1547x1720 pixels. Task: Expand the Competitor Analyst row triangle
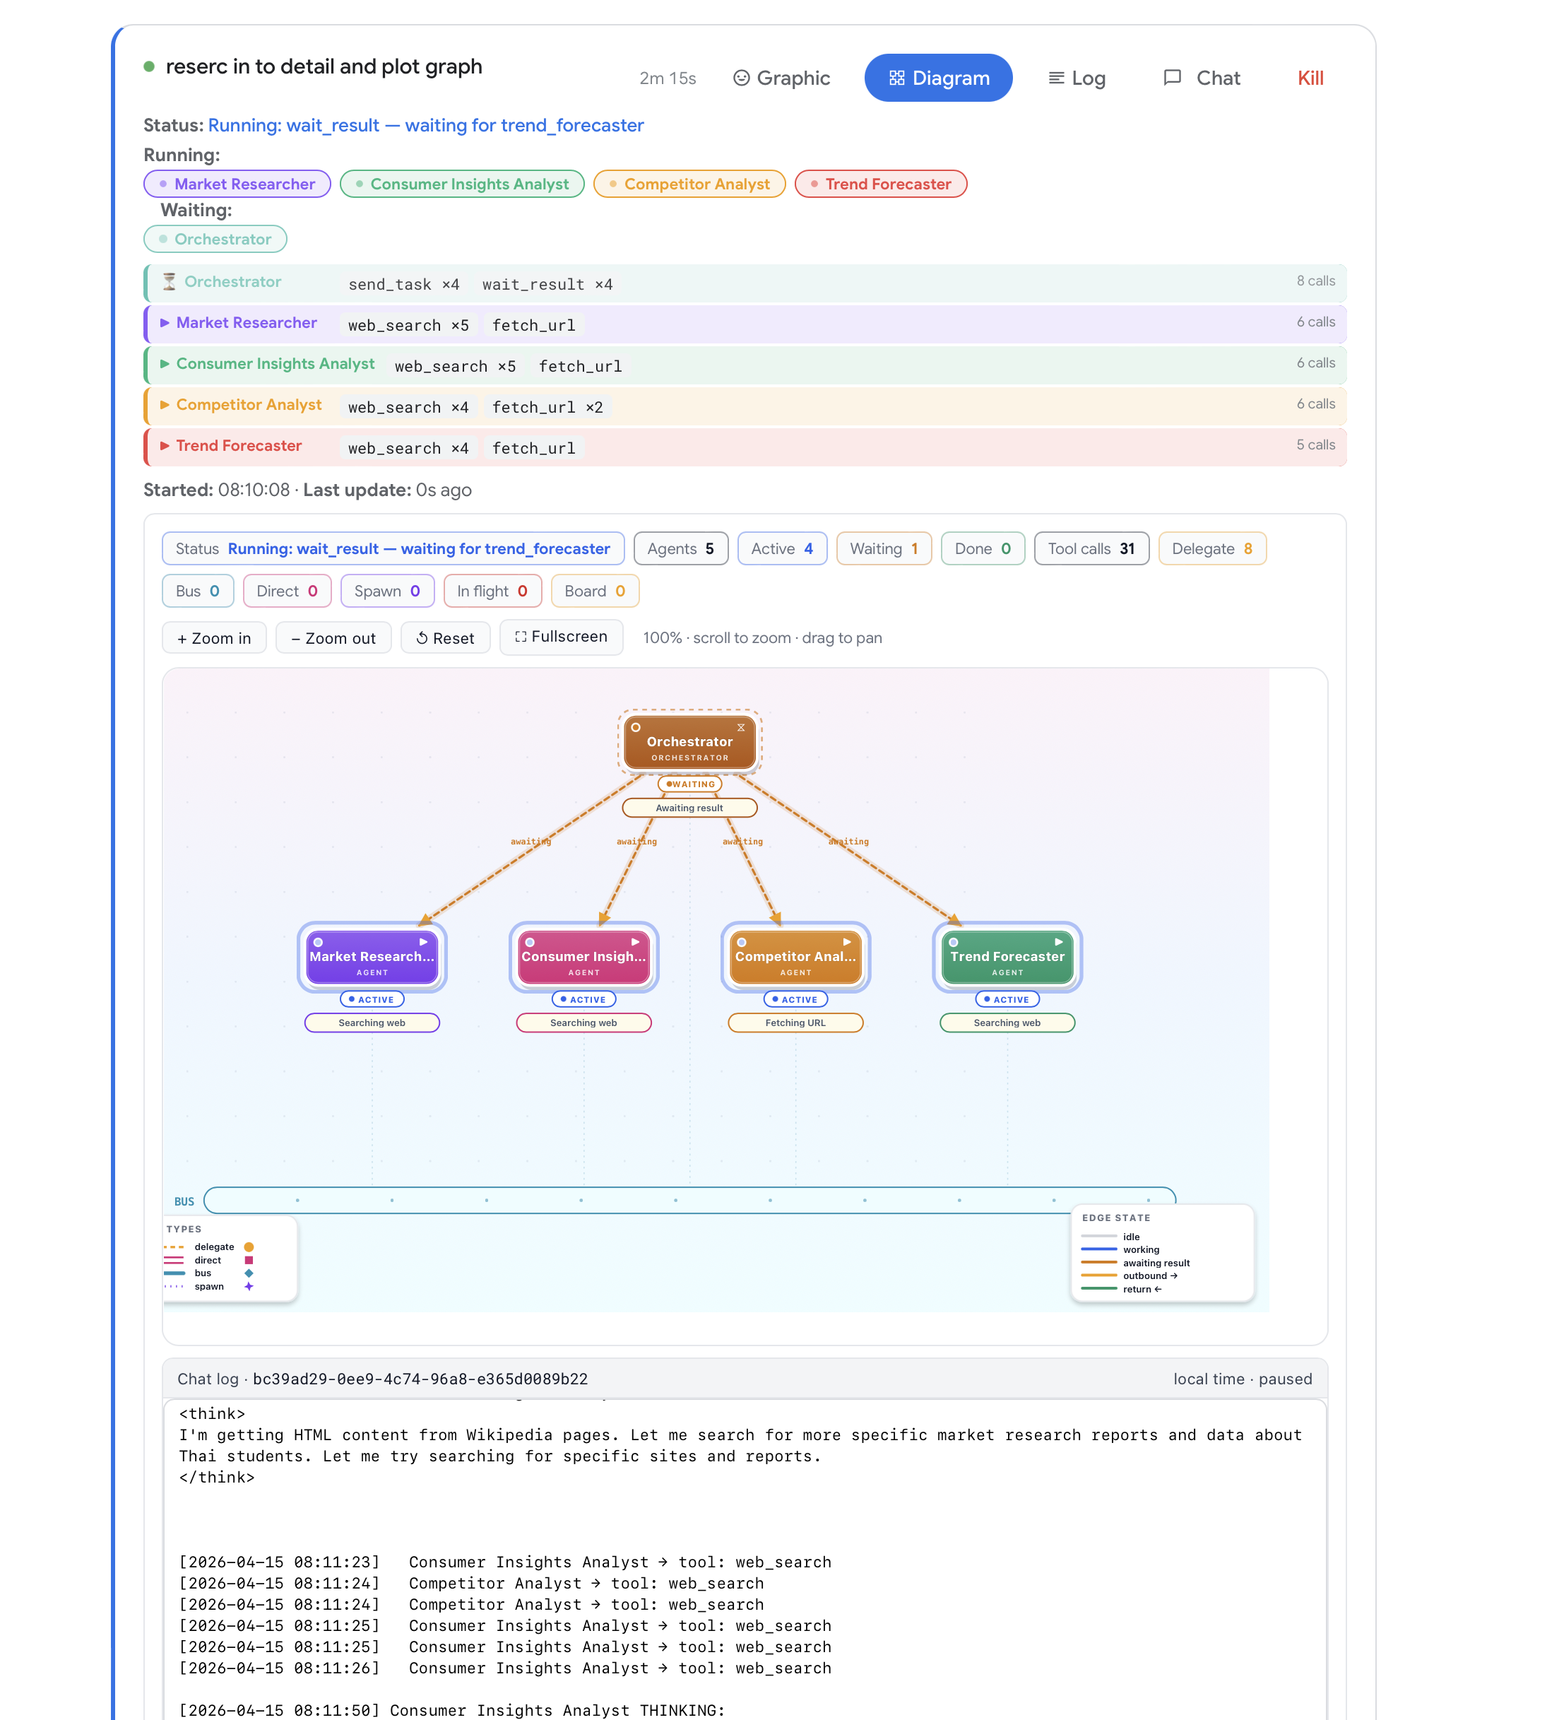pyautogui.click(x=165, y=405)
